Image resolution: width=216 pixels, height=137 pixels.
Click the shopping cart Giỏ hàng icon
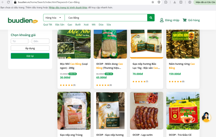[185, 20]
